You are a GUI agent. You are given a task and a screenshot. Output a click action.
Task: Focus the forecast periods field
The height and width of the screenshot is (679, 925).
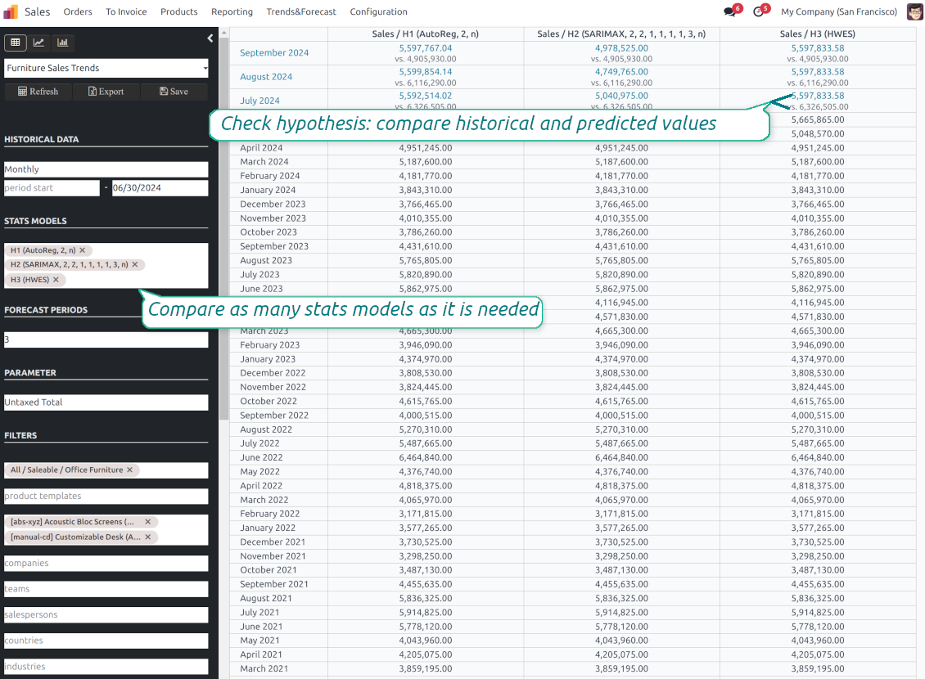[x=106, y=339]
